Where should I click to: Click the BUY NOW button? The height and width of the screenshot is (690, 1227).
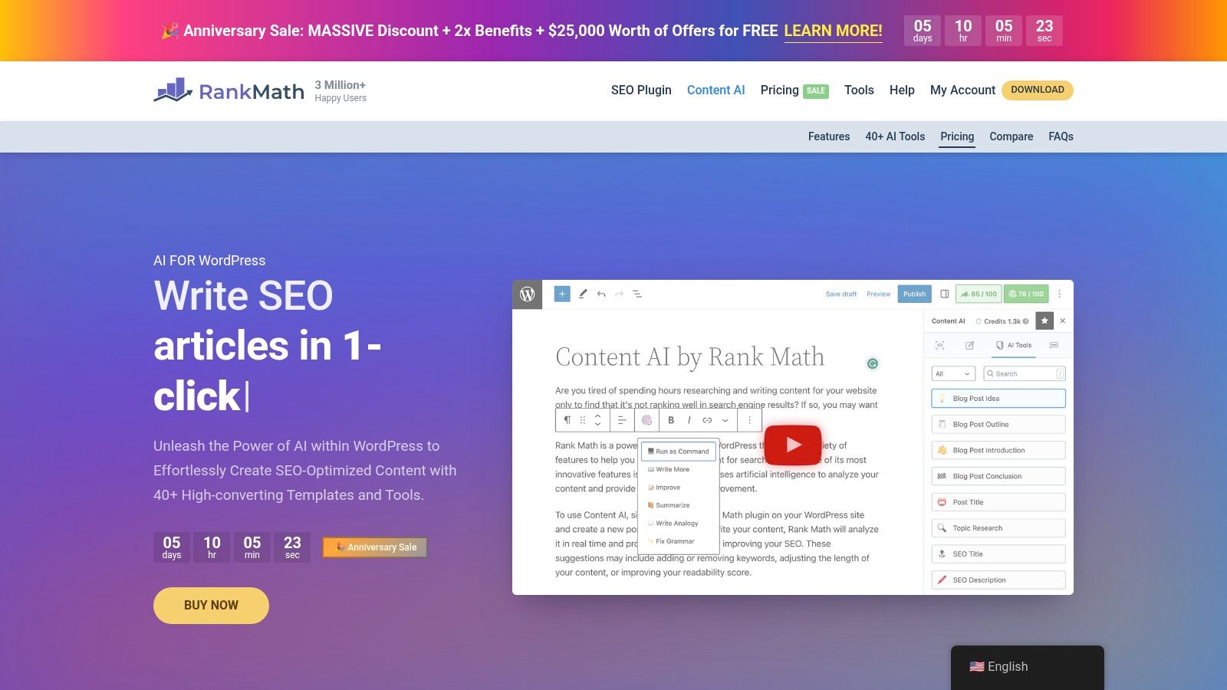point(211,605)
